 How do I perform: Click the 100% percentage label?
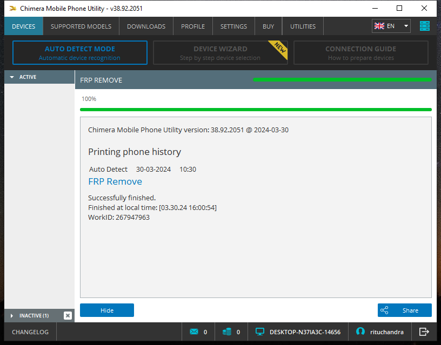(x=89, y=99)
